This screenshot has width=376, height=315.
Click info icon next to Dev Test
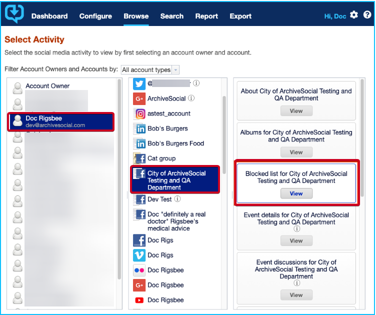pyautogui.click(x=177, y=199)
